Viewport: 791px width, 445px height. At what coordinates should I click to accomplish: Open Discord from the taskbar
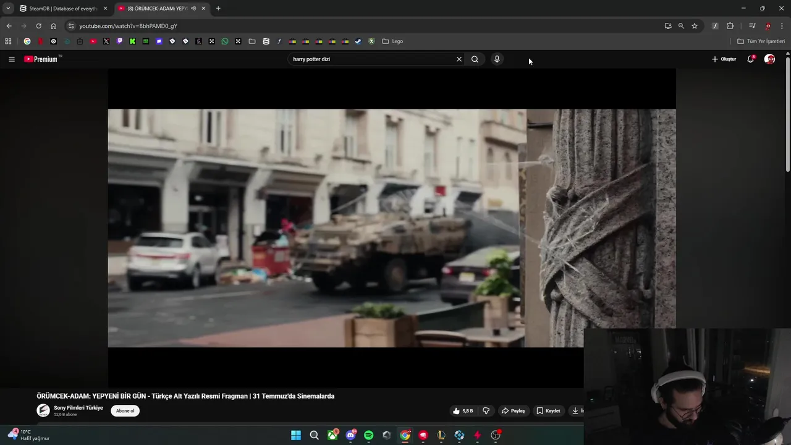(x=351, y=435)
